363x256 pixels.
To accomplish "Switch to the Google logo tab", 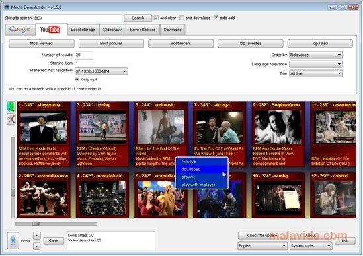I will (x=20, y=29).
